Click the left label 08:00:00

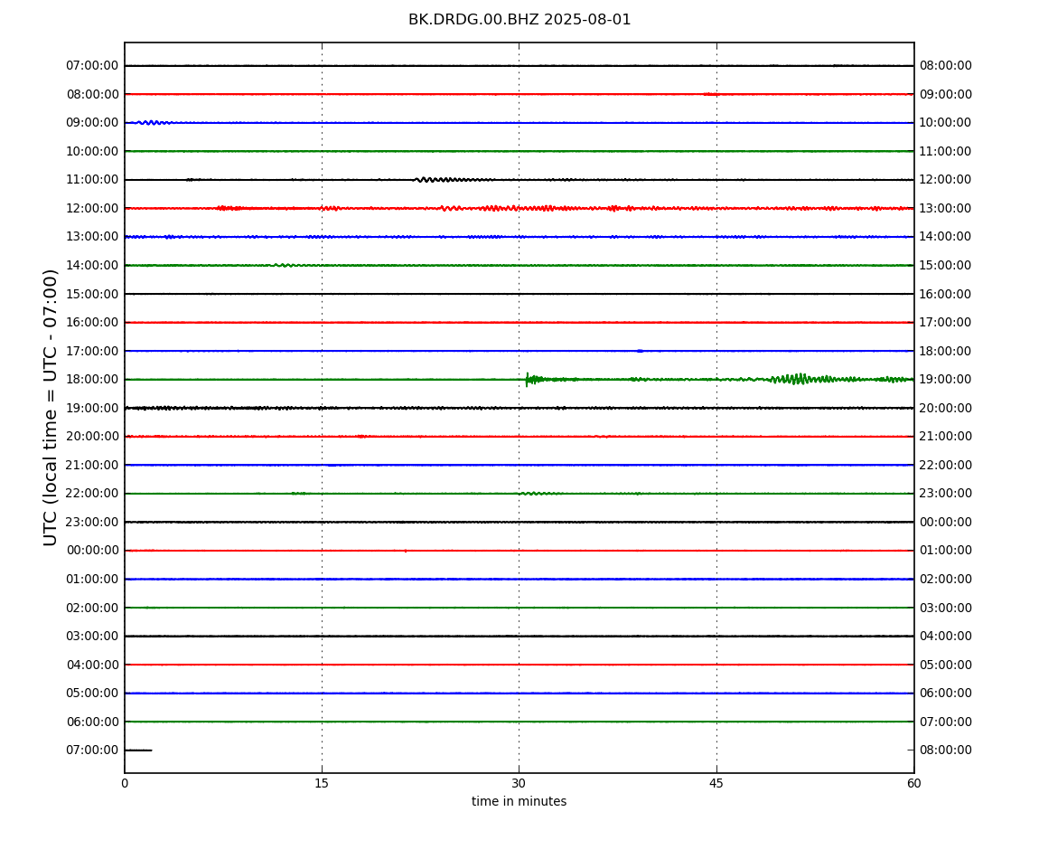pos(92,94)
